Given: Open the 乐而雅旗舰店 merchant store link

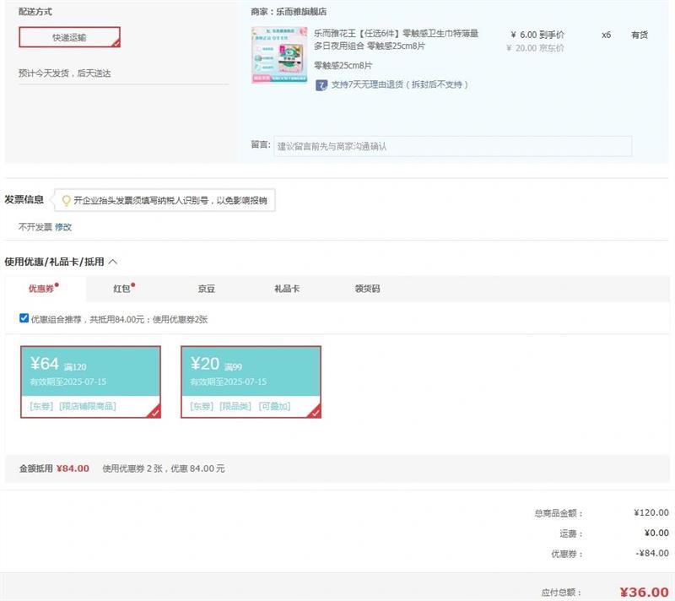Looking at the screenshot, I should point(300,12).
